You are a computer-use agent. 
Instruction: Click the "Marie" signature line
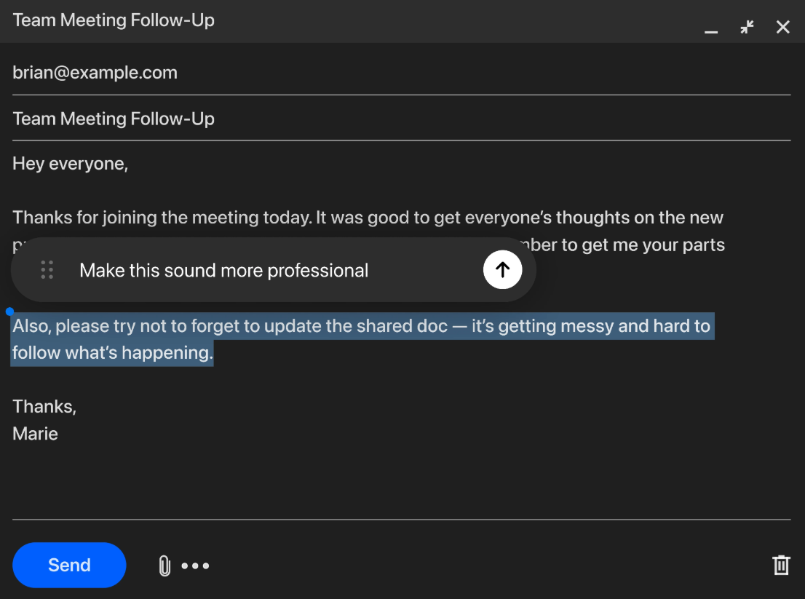pos(36,434)
